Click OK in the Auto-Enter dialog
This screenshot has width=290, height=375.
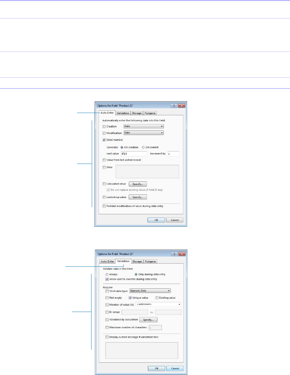click(156, 220)
